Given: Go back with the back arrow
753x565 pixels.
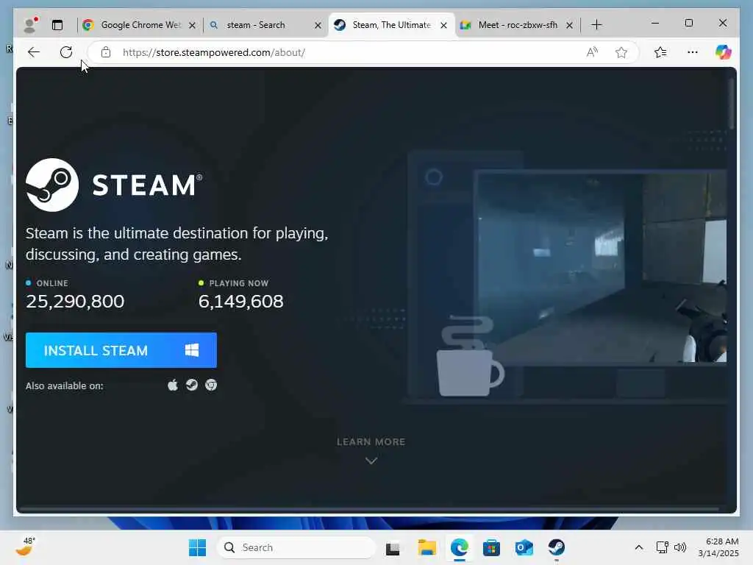Looking at the screenshot, I should click(x=34, y=52).
